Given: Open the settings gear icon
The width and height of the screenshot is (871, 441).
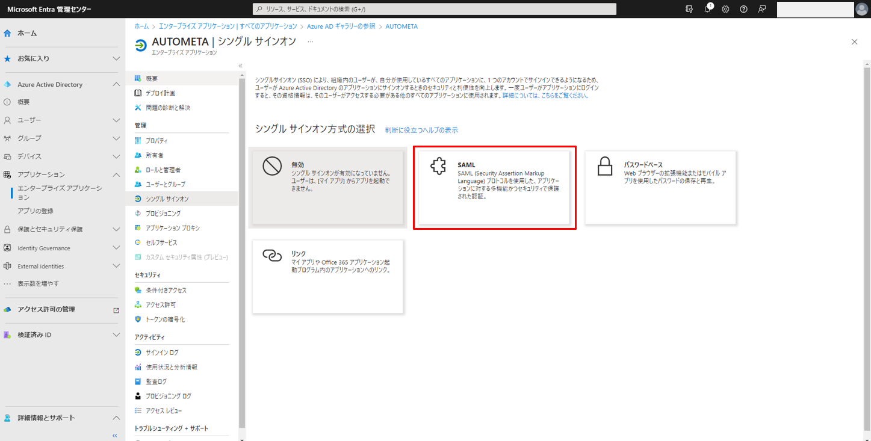Looking at the screenshot, I should pyautogui.click(x=725, y=9).
